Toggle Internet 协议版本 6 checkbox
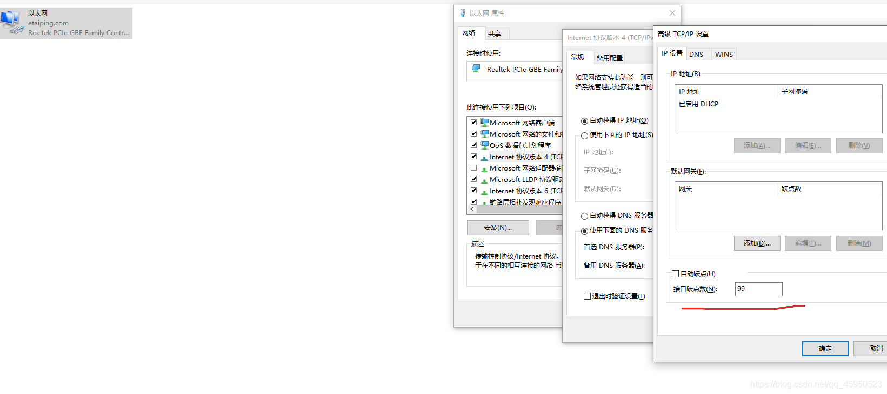 tap(473, 191)
